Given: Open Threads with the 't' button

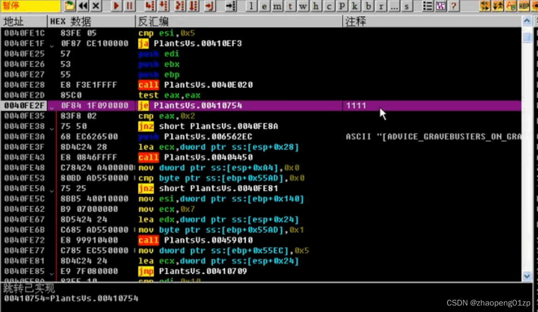Looking at the screenshot, I should (290, 6).
